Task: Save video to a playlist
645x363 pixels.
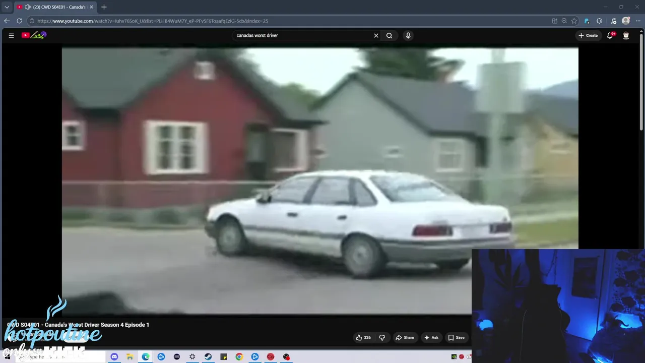Action: point(457,337)
